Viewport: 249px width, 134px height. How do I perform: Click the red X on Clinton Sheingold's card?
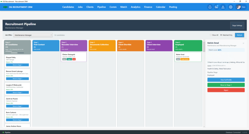click(x=74, y=59)
